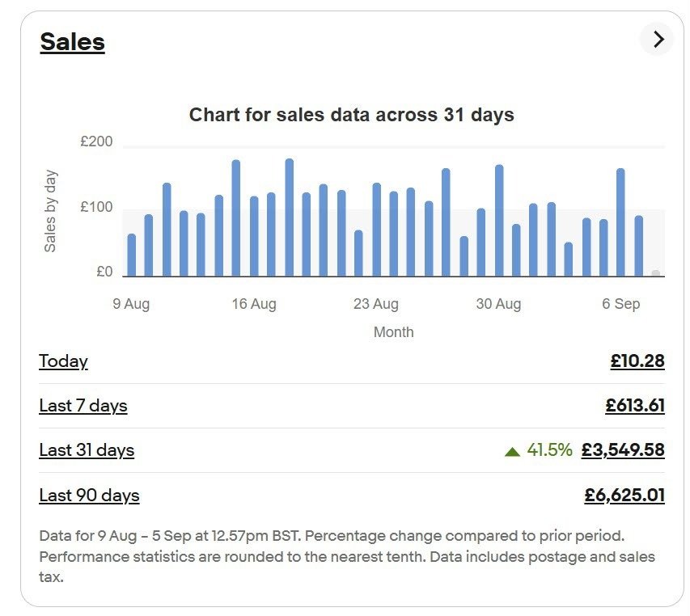
Task: Open the £613.61 amount
Action: [634, 405]
